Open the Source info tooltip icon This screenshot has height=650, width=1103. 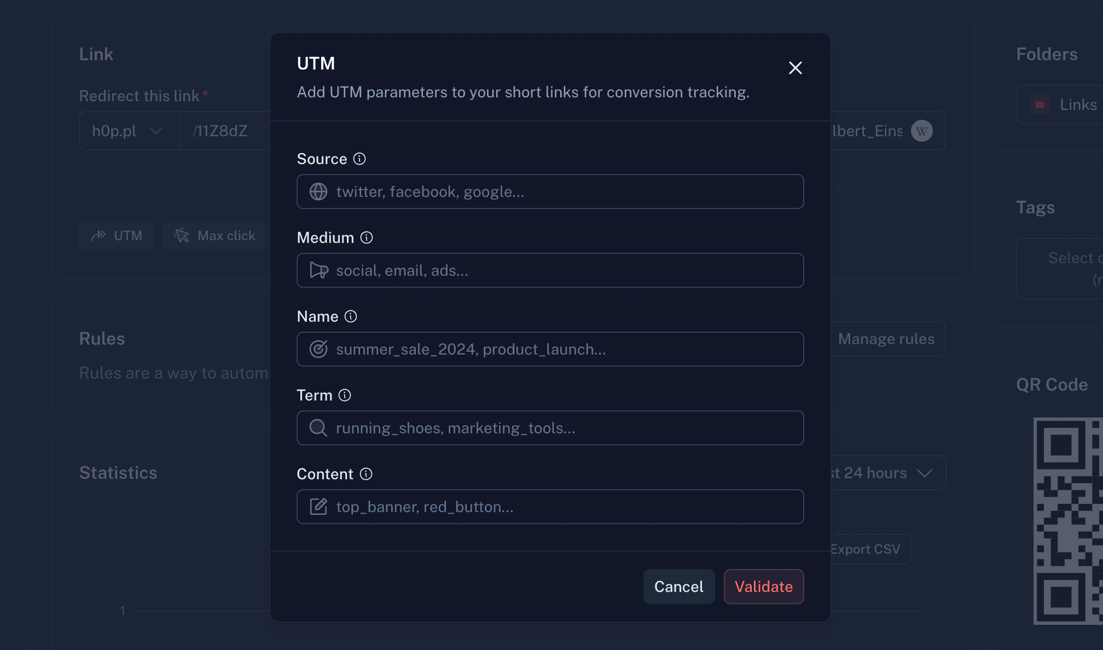coord(359,159)
